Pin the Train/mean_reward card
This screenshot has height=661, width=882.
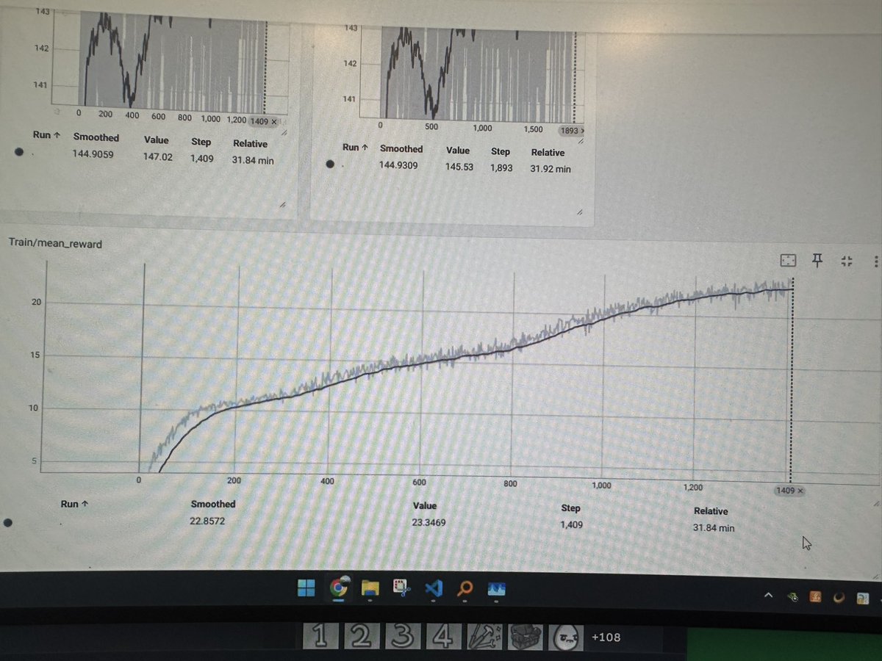817,260
